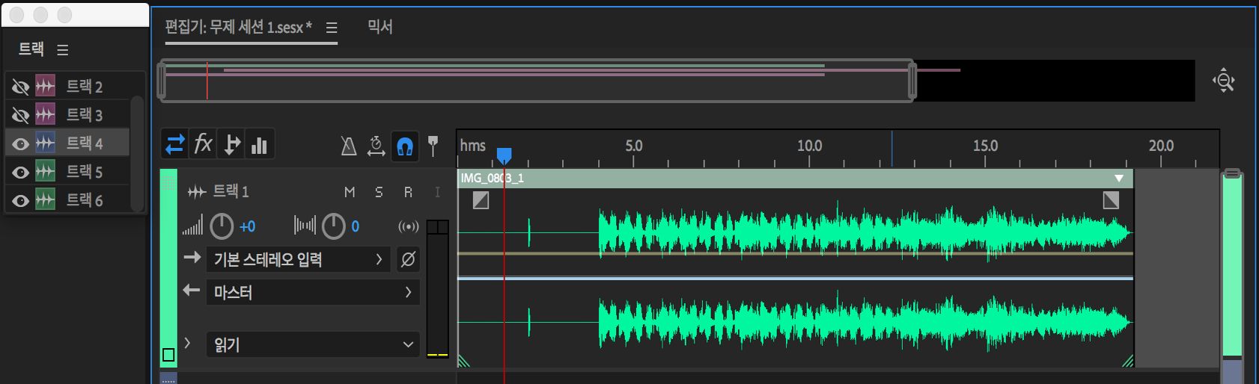Screen dimensions: 1259x384
Task: Click the IMG_0803_1 clip header
Action: [x=795, y=178]
